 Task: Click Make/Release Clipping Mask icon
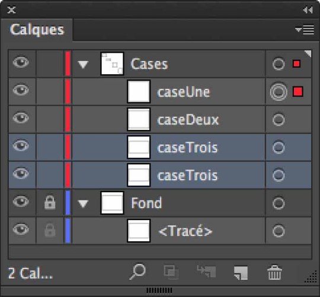[171, 272]
